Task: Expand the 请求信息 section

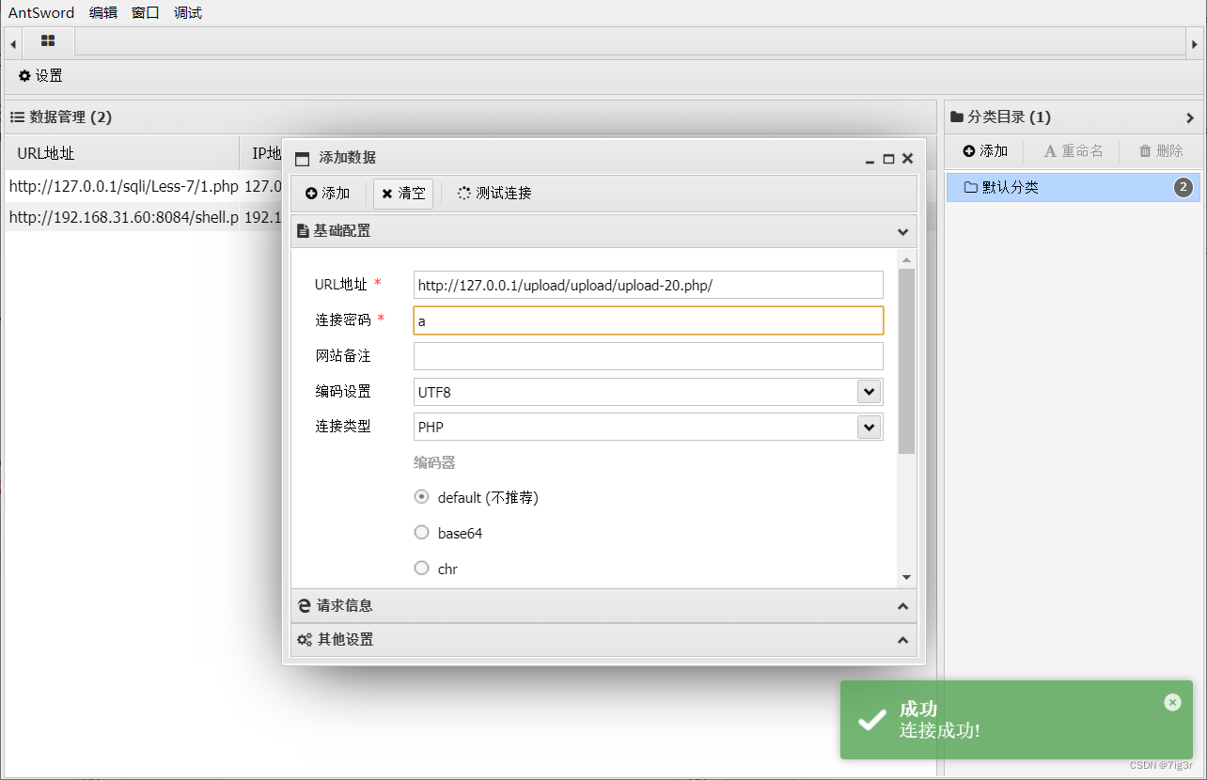Action: [x=602, y=605]
